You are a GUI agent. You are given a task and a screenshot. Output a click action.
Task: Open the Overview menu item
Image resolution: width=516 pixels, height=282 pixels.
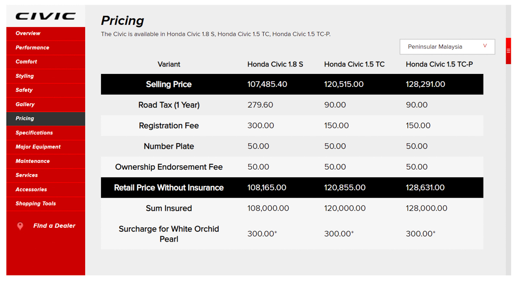coord(28,34)
